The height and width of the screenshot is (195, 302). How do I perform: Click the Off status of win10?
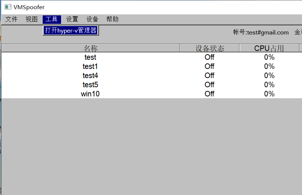pyautogui.click(x=210, y=94)
